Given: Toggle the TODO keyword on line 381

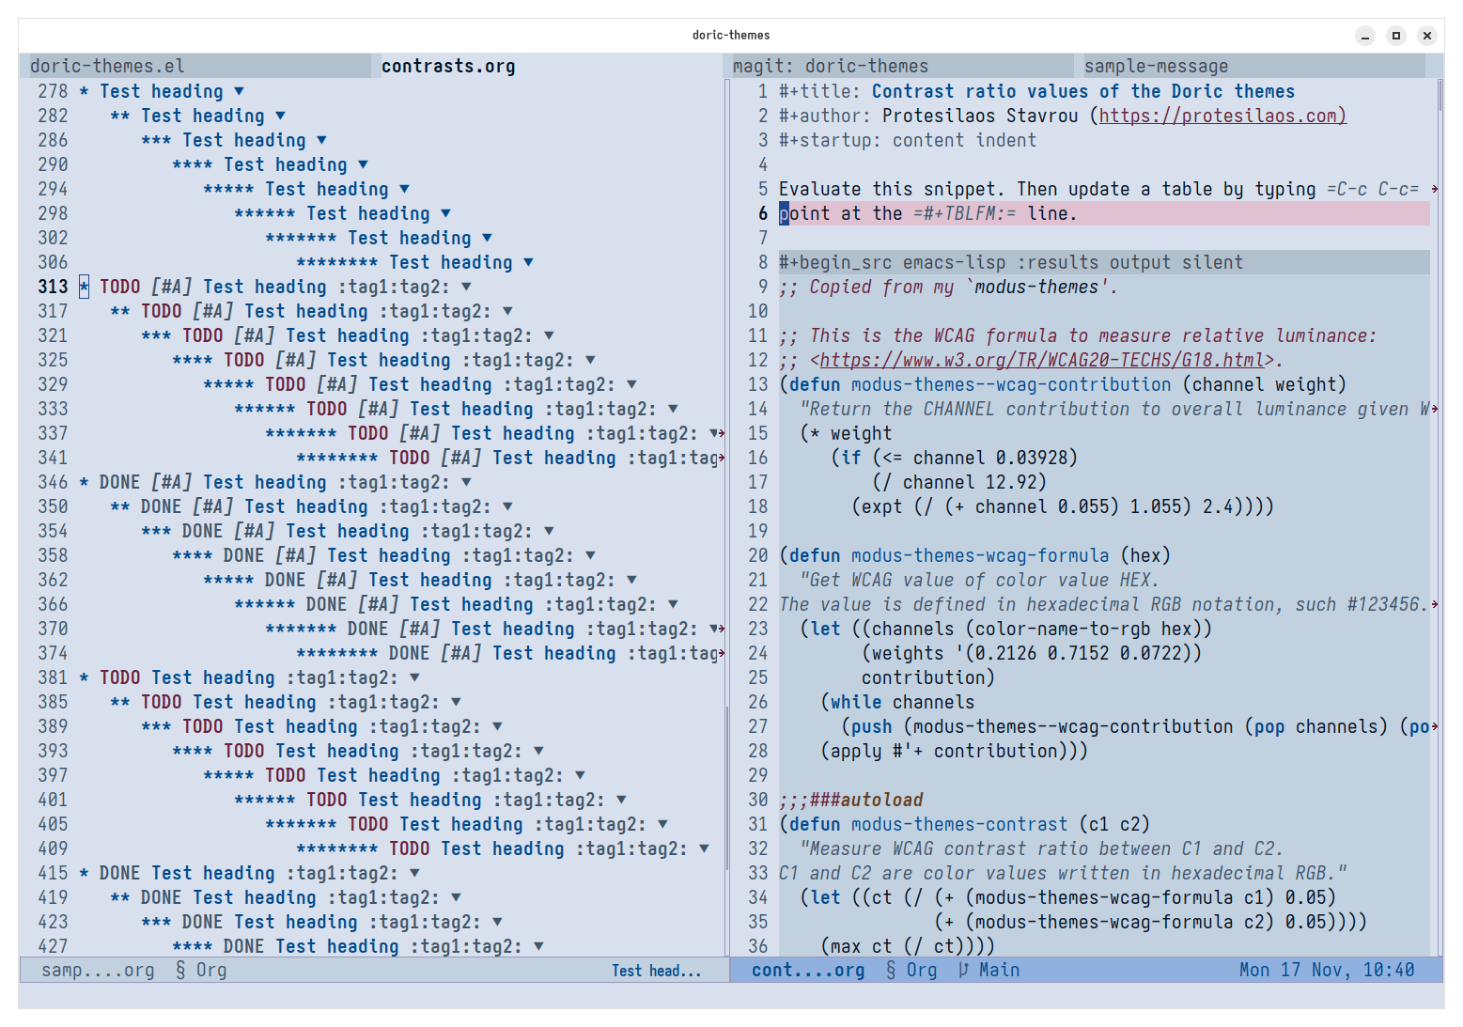Looking at the screenshot, I should click(x=119, y=677).
